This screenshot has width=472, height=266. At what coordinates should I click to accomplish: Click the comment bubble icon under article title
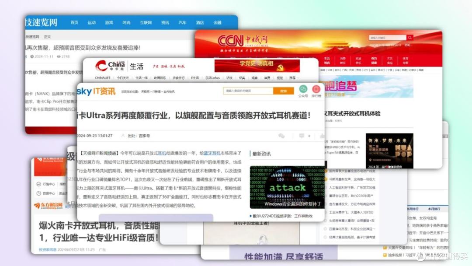click(302, 136)
